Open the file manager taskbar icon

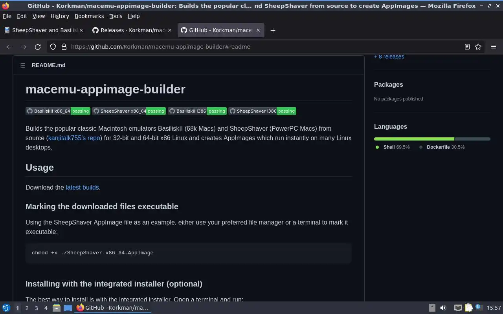tap(57, 308)
